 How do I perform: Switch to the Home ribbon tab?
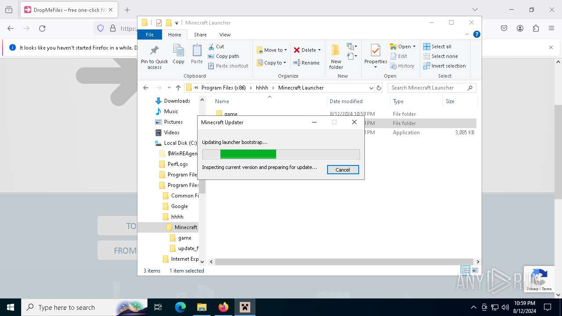[x=174, y=35]
